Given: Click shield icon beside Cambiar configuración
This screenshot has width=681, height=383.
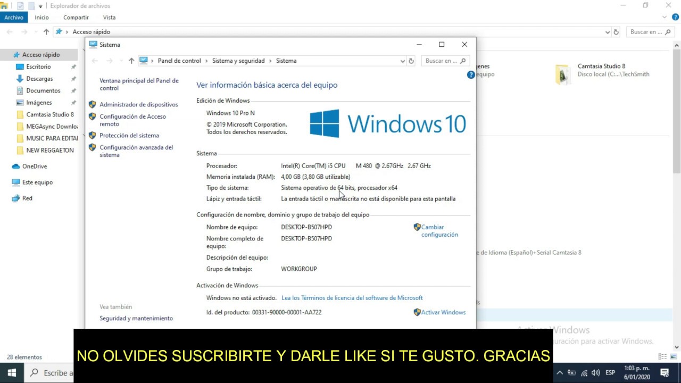Looking at the screenshot, I should [417, 227].
